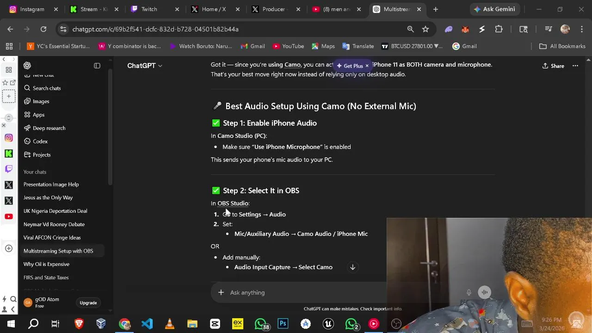Click the address bar URL
Viewport: 592px width, 333px height.
click(155, 29)
